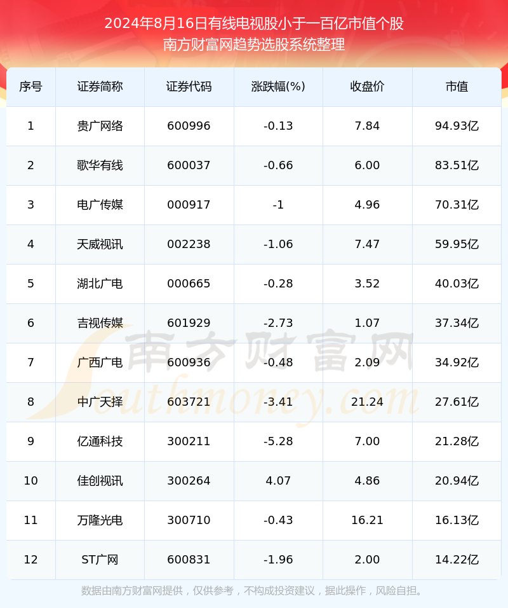Click the 收盘价 column header
508x608 pixels.
367,86
